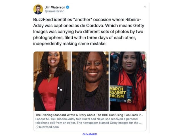Follow the partially visible 'And again' link
The width and height of the screenshot is (181, 136).
[90, 134]
